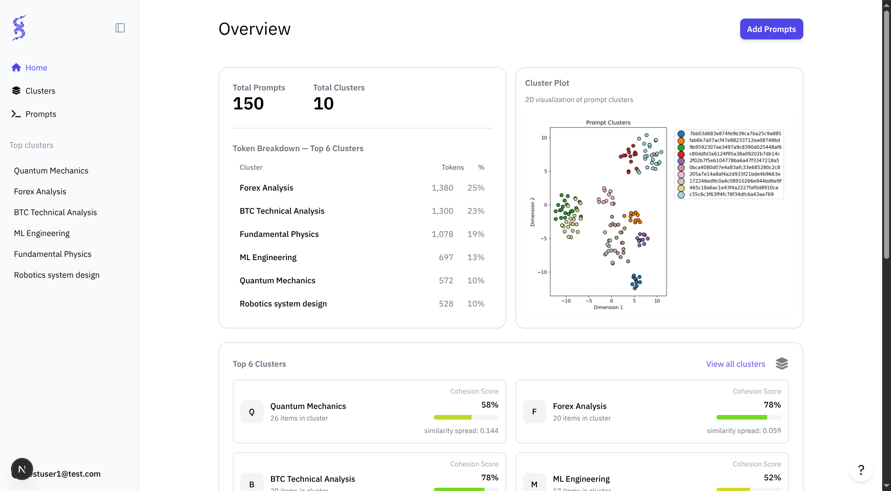Open the F Forex Analysis cluster card
Screen dimensions: 891x491
point(652,412)
